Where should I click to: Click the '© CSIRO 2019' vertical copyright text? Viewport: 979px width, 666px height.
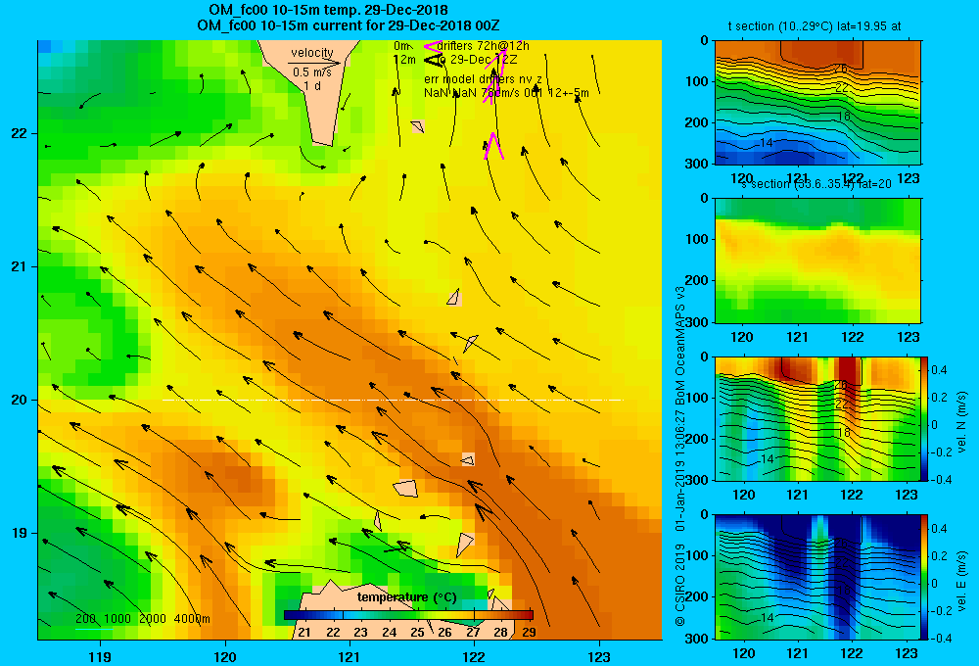tap(680, 585)
